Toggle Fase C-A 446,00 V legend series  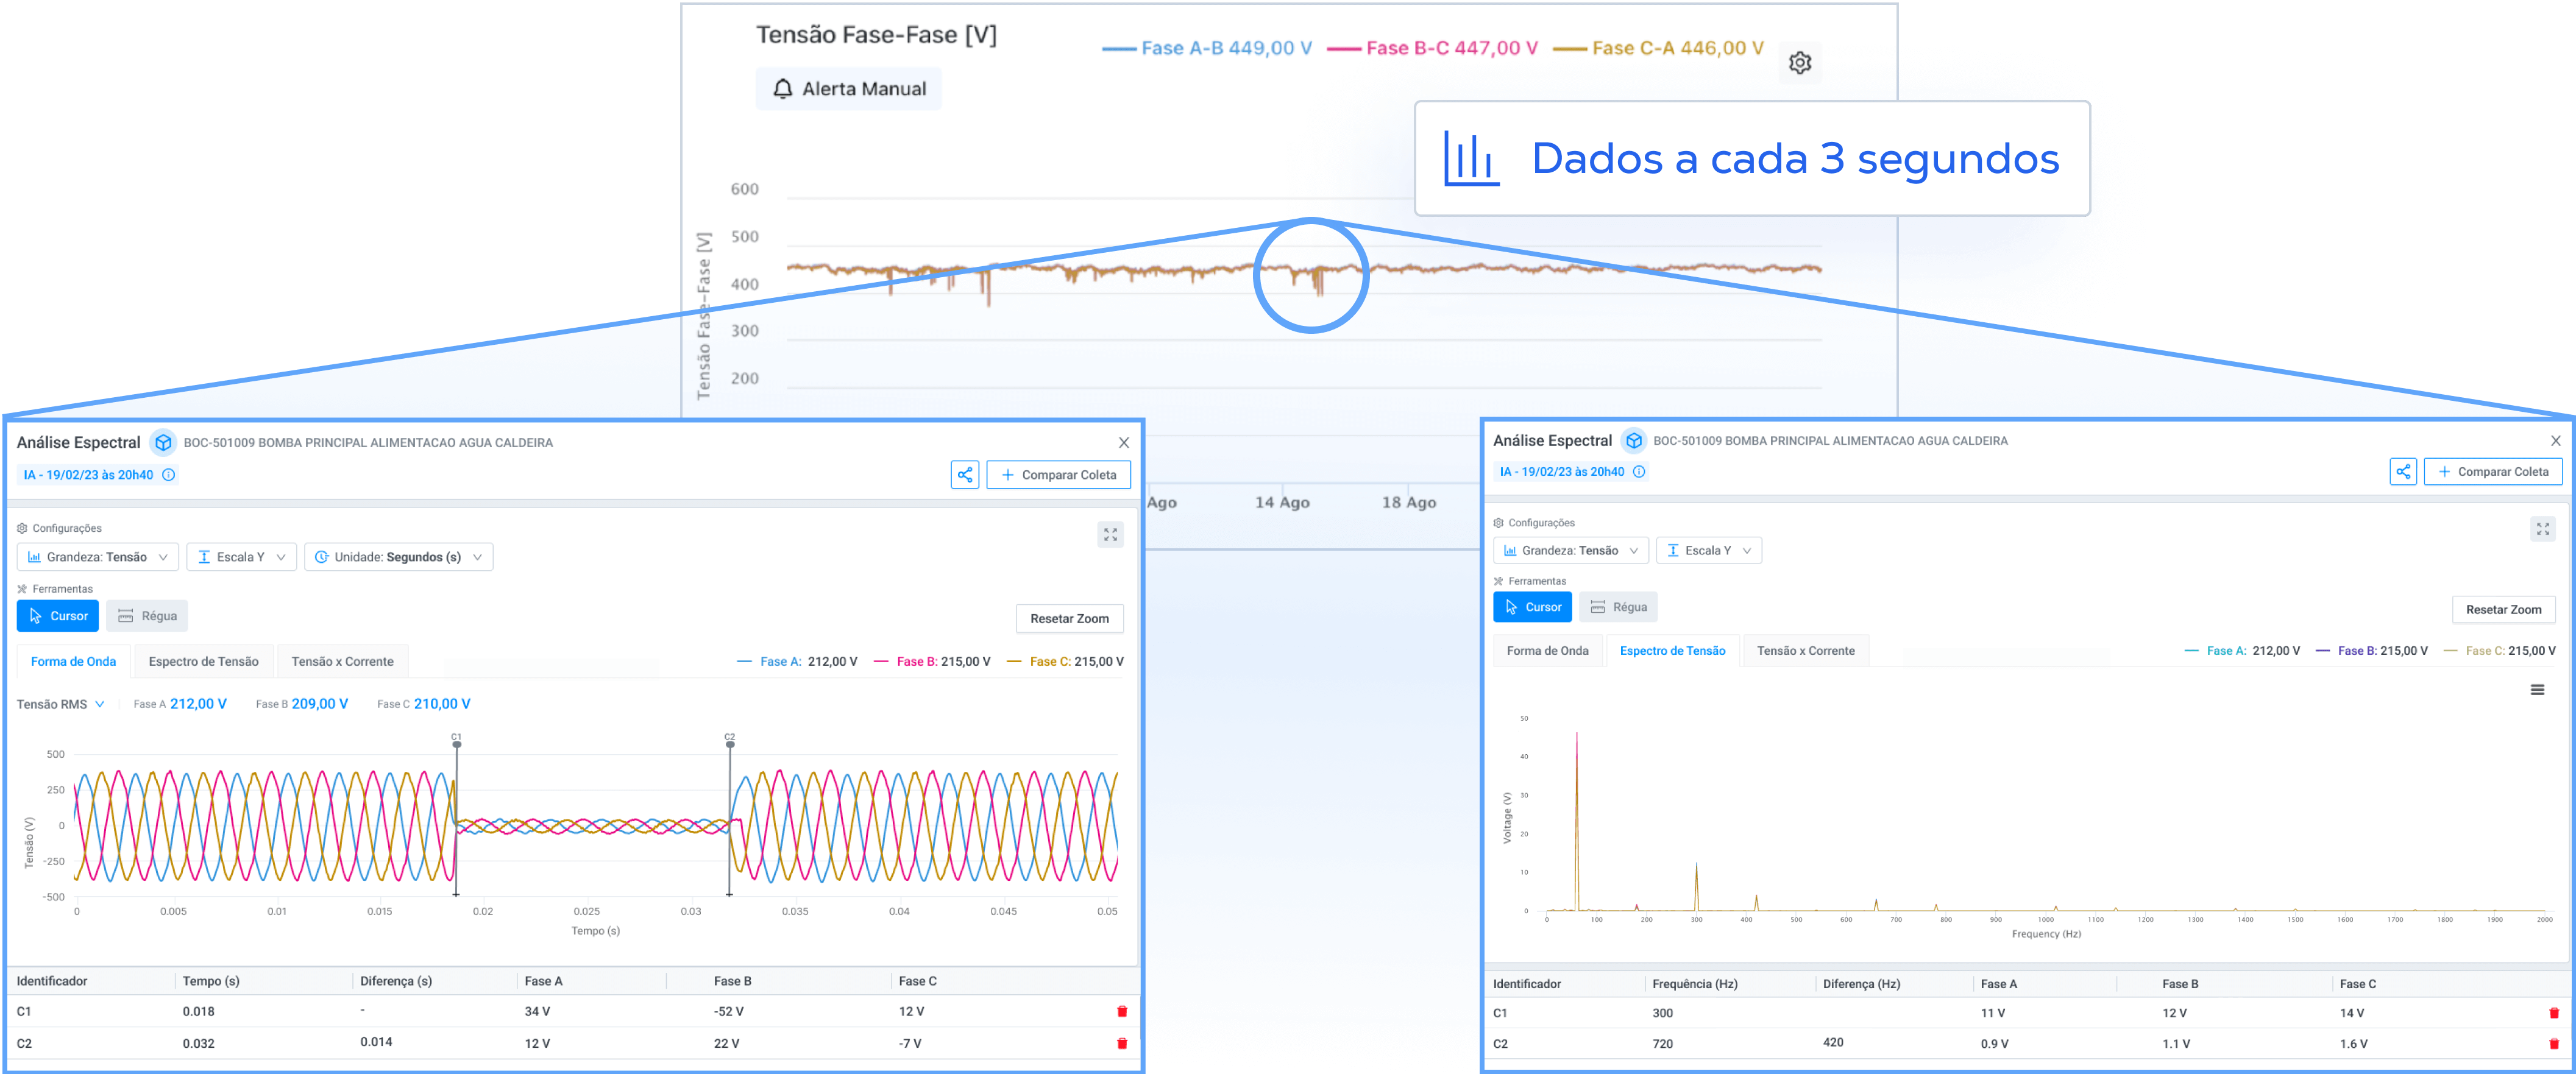click(x=1658, y=48)
